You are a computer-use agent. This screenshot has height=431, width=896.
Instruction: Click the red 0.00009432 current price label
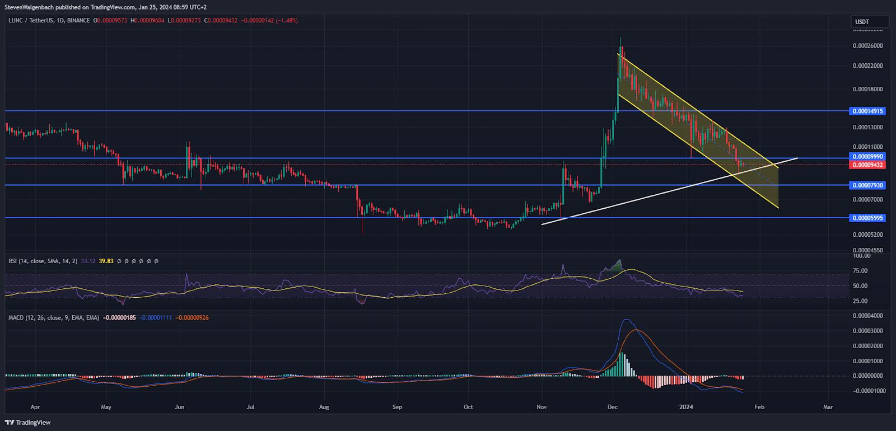[x=867, y=165]
